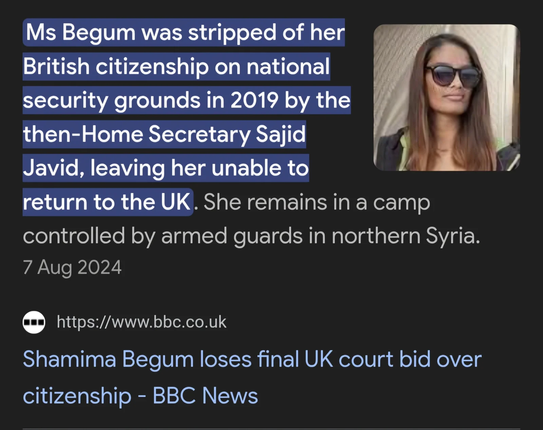This screenshot has height=430, width=543.
Task: Click "citizenship" in the blue headline
Action: coord(77,396)
